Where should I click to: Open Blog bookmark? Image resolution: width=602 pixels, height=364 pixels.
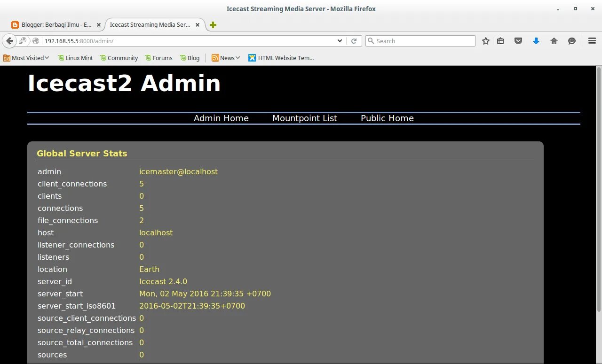tap(190, 58)
